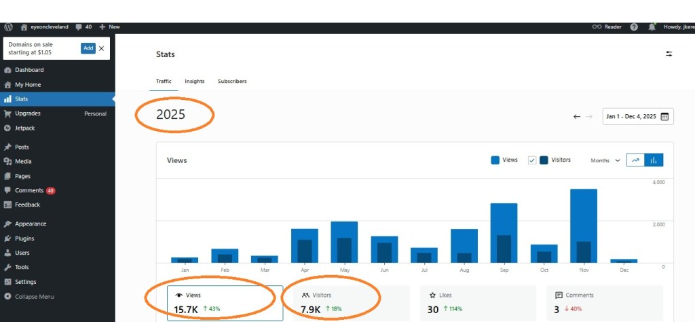Go to previous period with left arrow

pos(577,117)
